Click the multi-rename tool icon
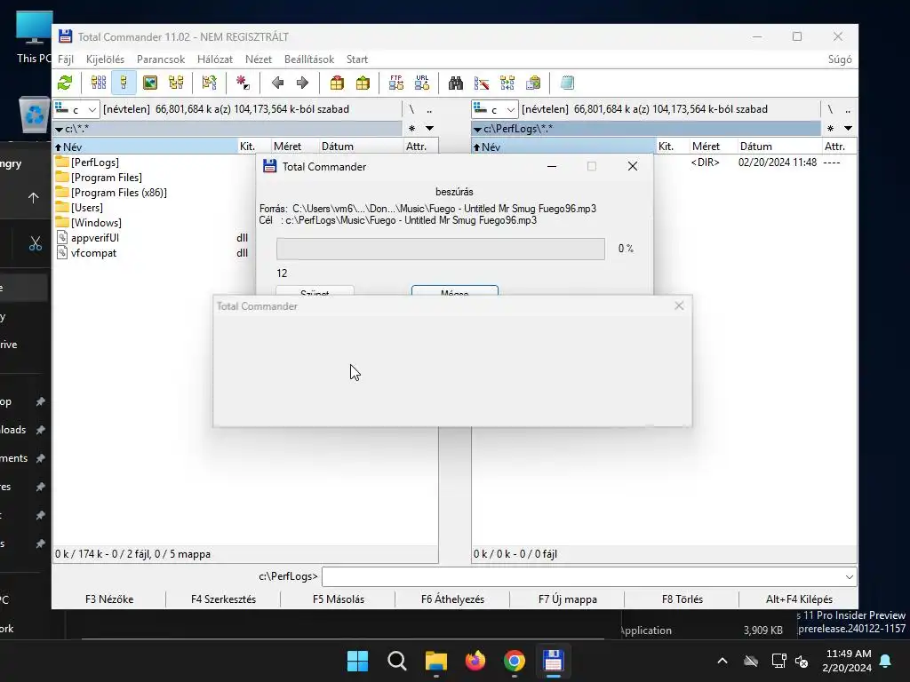This screenshot has width=910, height=682. tap(481, 83)
